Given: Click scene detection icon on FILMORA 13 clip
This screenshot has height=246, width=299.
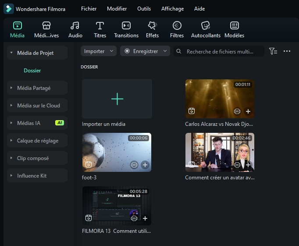Looking at the screenshot, I should point(134,218).
